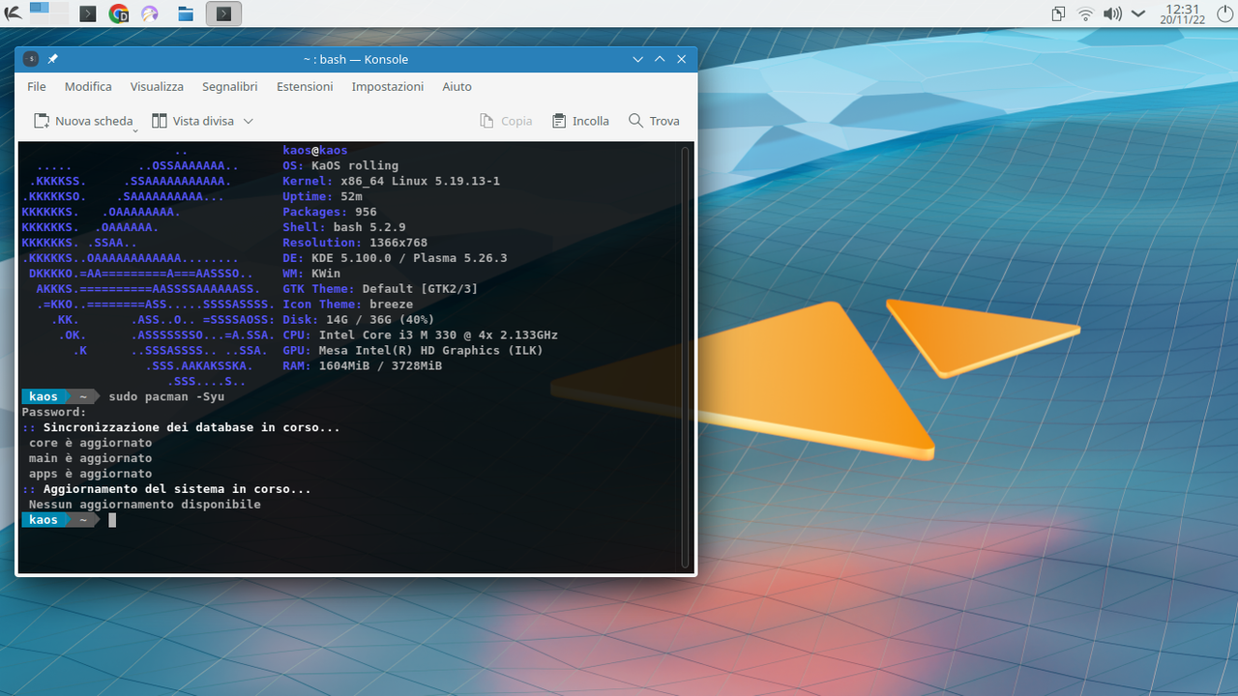Click the 'DE: KDE 5.100.0 / Plasma 5.26.3' line
Image resolution: width=1238 pixels, height=696 pixels.
point(395,258)
